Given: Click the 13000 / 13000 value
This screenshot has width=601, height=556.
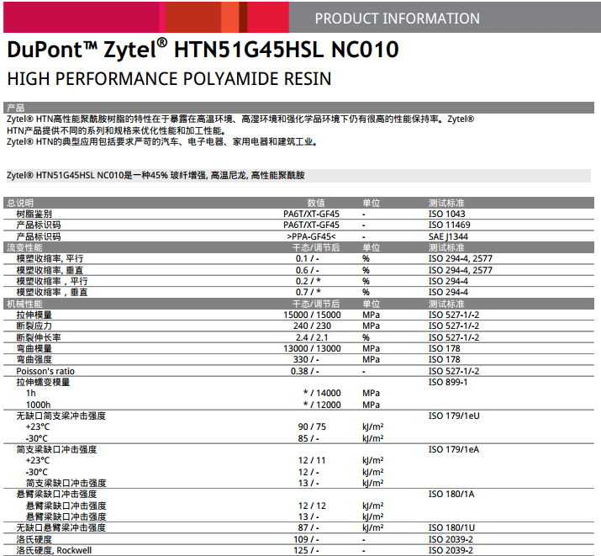Looking at the screenshot, I should [x=312, y=348].
